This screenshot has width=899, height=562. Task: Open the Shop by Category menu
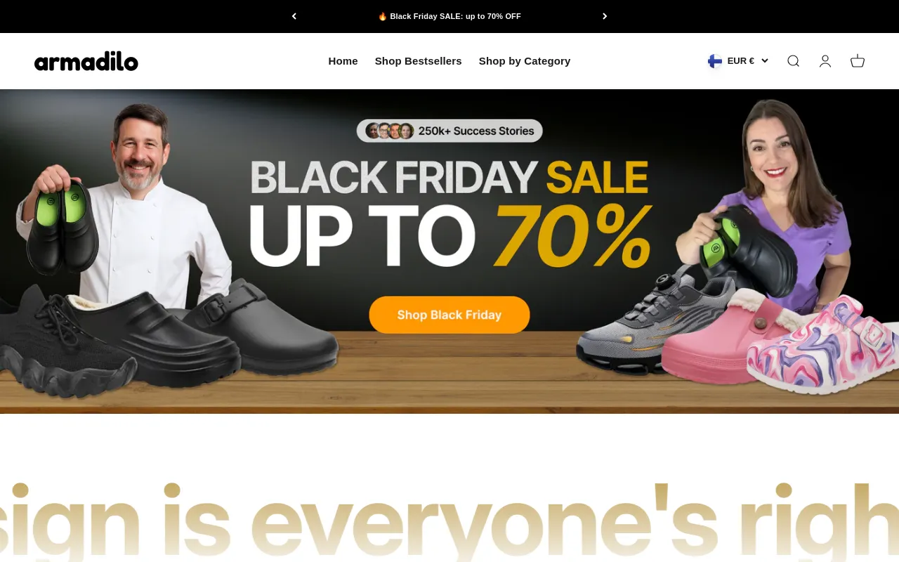tap(525, 61)
